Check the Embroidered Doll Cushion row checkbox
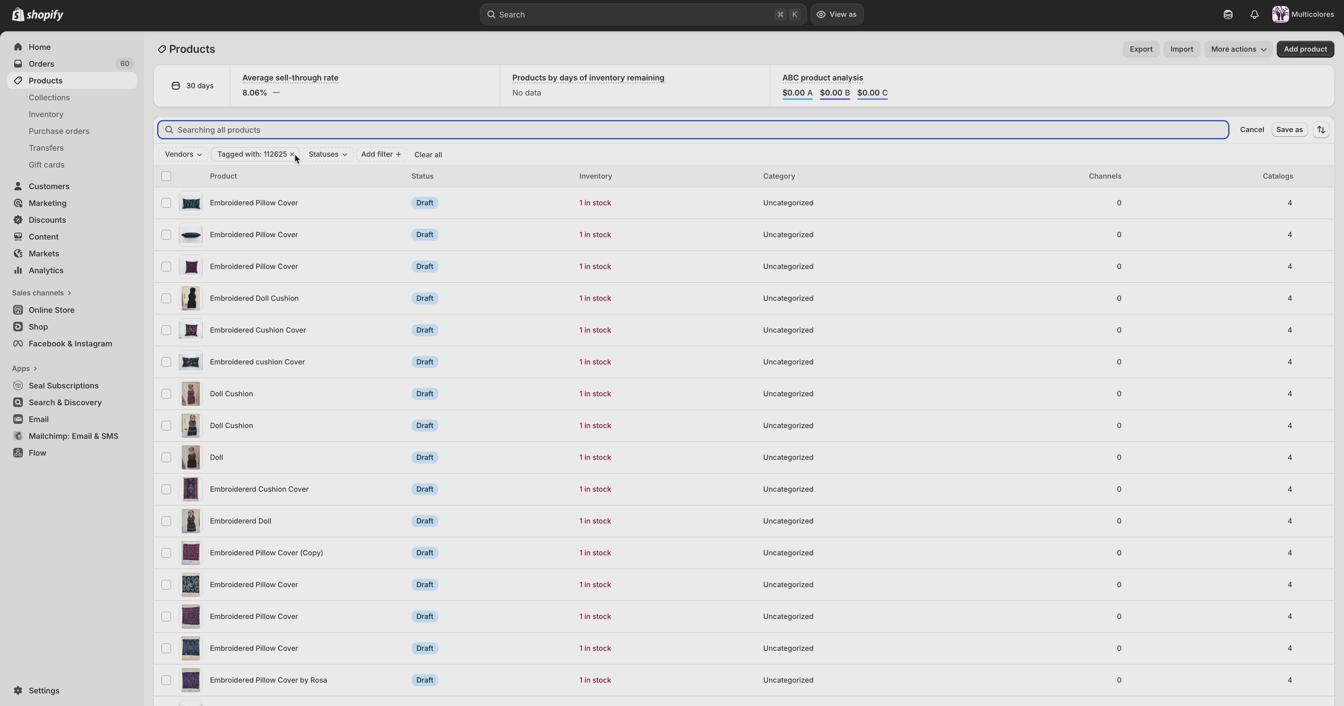Viewport: 1344px width, 706px height. [166, 298]
